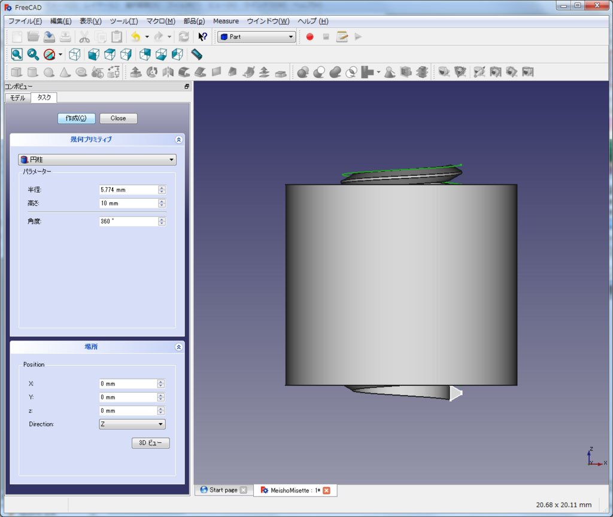Switch to the モデル tab

click(x=17, y=98)
